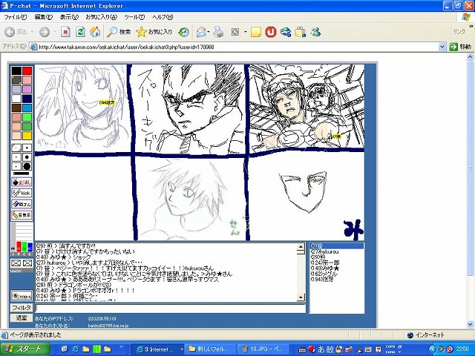Click the chat message input field
The height and width of the screenshot is (356, 475).
coord(170,309)
